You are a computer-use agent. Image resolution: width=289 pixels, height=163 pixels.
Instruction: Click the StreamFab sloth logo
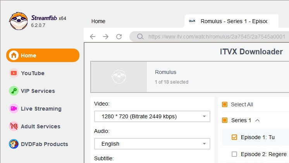[x=18, y=21]
